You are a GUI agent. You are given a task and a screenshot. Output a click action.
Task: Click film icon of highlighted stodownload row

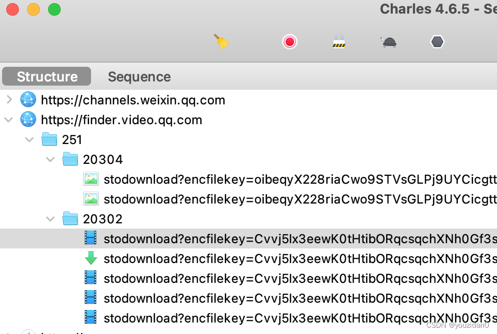pyautogui.click(x=91, y=238)
